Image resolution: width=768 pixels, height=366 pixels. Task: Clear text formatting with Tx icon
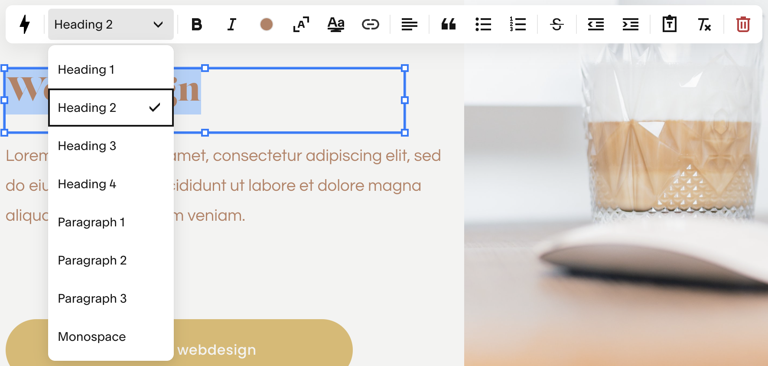(x=704, y=24)
